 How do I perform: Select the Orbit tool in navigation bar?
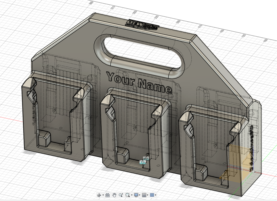[x=99, y=195]
